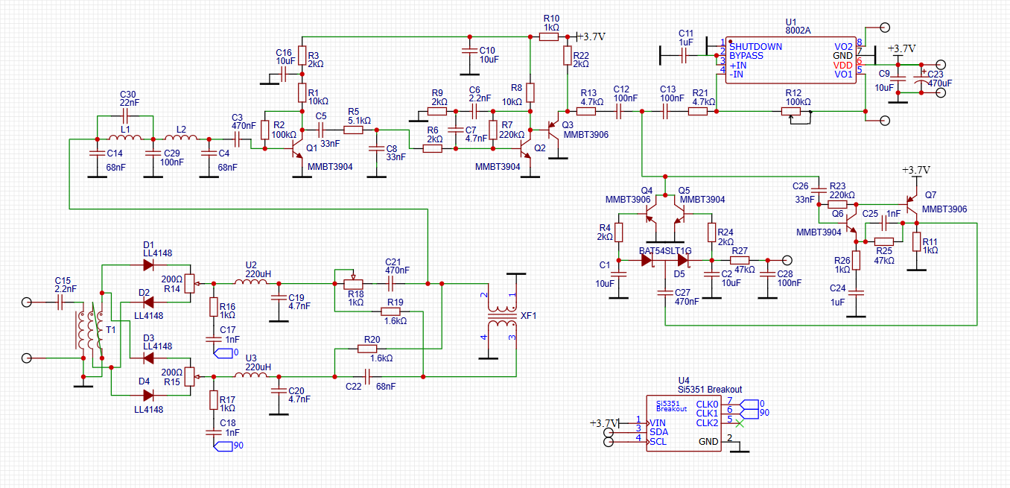Select the T1 transformer symbol
Image resolution: width=1010 pixels, height=488 pixels.
89,330
